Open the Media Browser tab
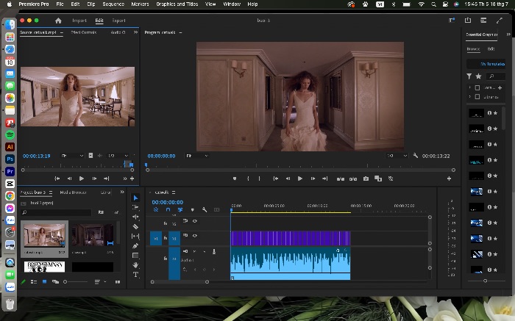This screenshot has height=321, width=515. (x=74, y=192)
